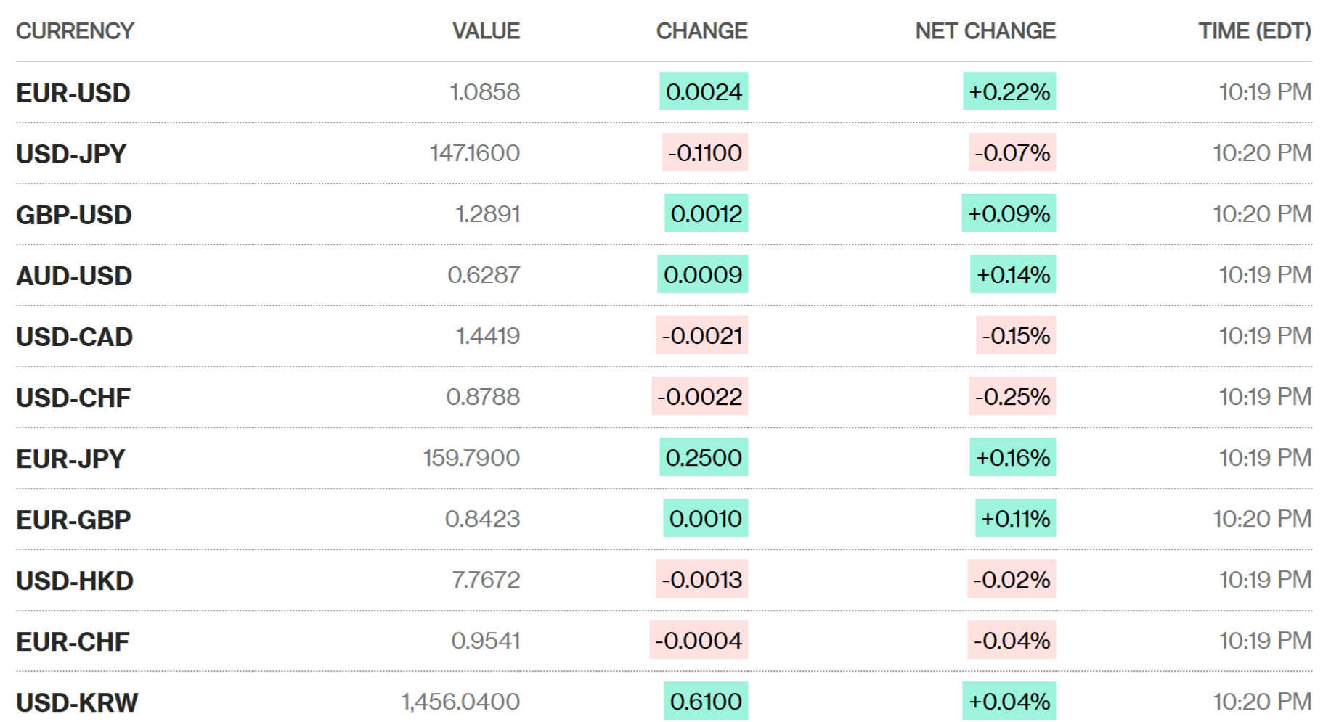
Task: Select the USD-KRW currency link
Action: [77, 702]
